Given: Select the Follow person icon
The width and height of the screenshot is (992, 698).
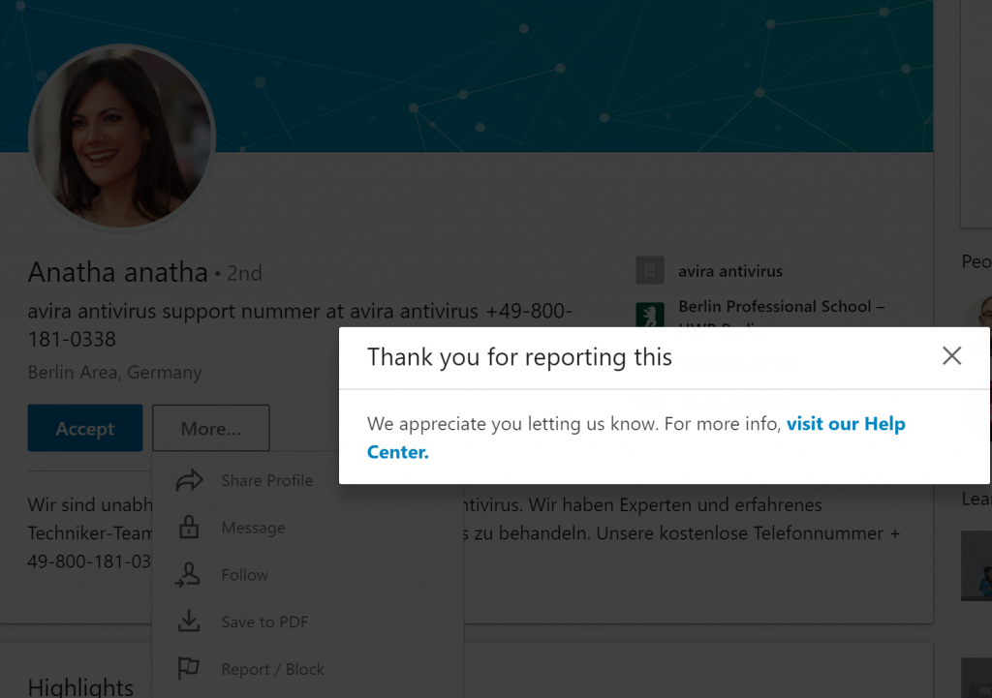Looking at the screenshot, I should [x=190, y=574].
